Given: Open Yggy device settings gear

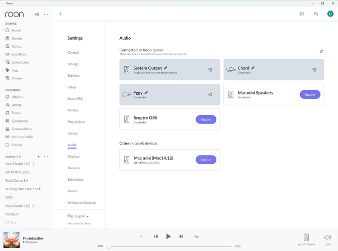Looking at the screenshot, I should click(x=210, y=94).
